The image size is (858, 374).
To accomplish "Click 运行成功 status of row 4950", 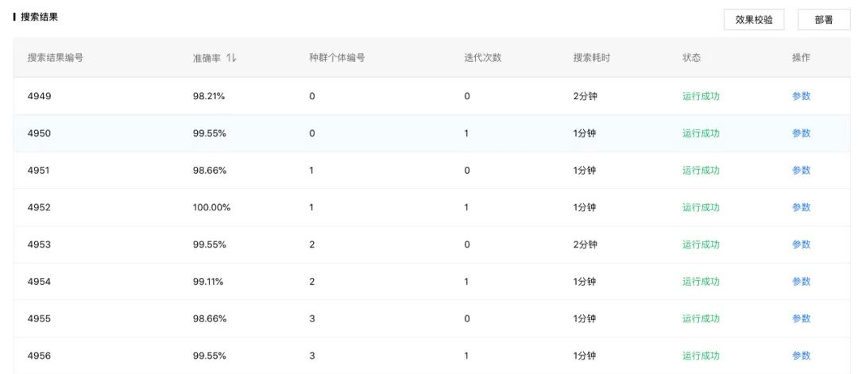I will pyautogui.click(x=701, y=133).
